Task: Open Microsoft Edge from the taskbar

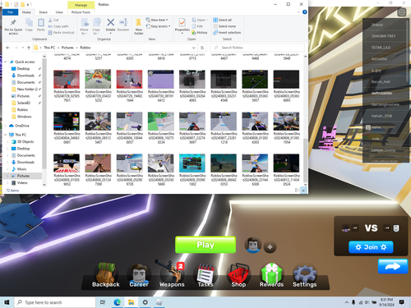Action: coord(118,302)
